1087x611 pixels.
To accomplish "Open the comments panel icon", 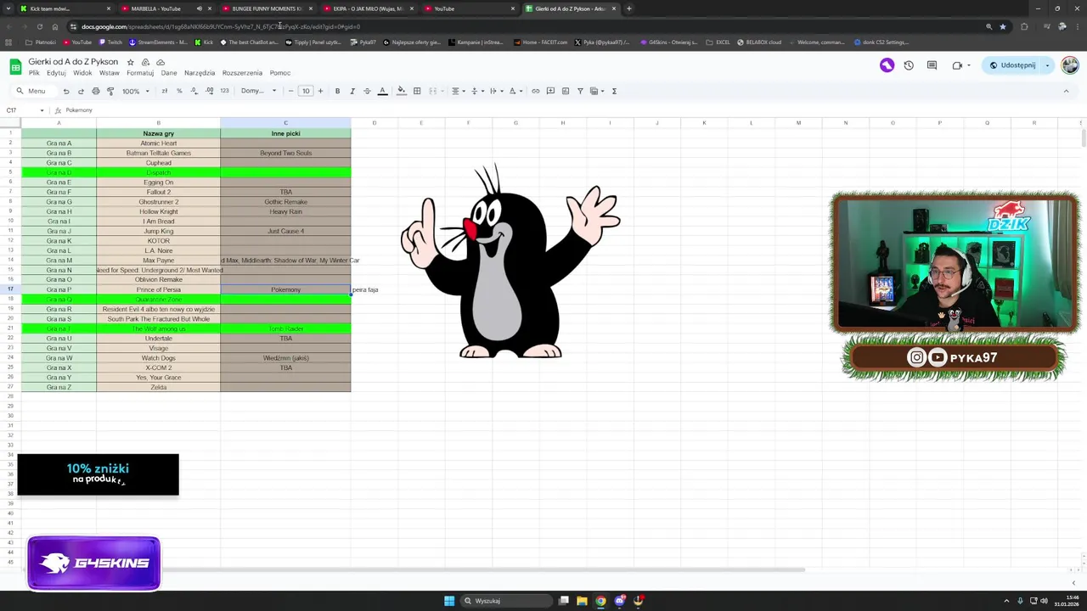I will click(x=932, y=65).
